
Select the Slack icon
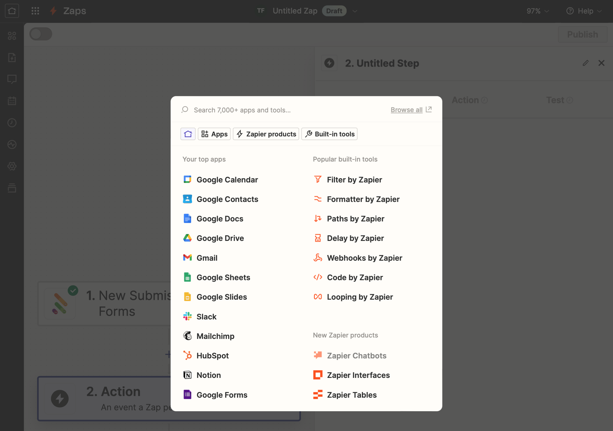(187, 316)
